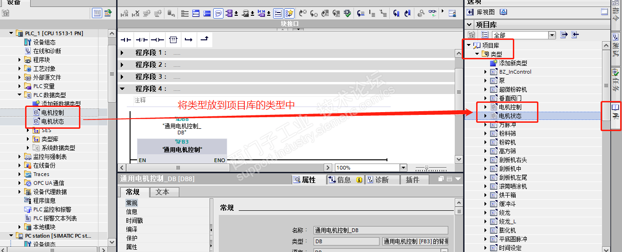Select 超微粉碎机 type in library

click(x=513, y=89)
